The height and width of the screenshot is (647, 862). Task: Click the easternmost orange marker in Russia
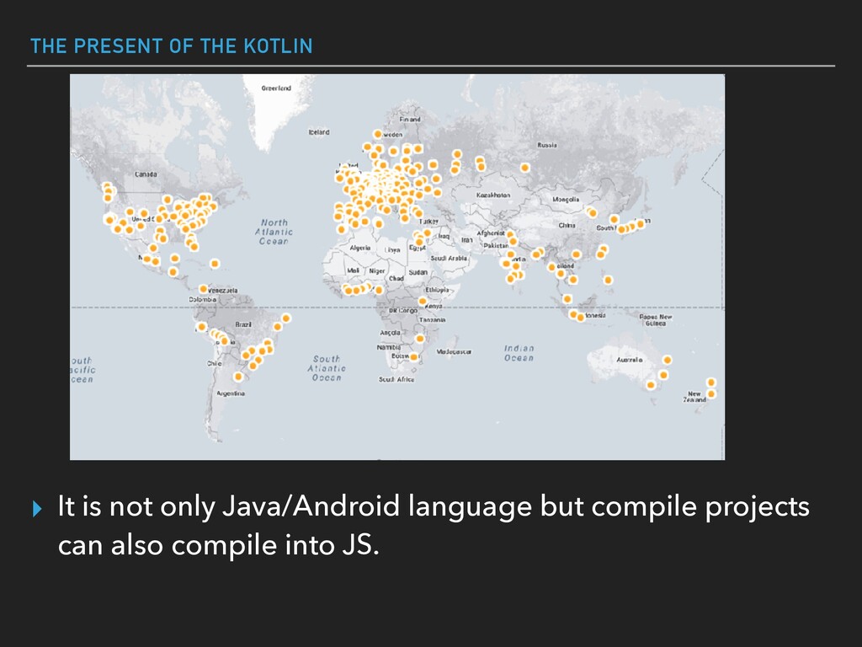525,168
